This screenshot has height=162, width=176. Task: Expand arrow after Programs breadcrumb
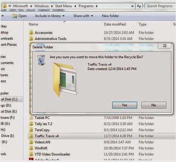(x=97, y=6)
